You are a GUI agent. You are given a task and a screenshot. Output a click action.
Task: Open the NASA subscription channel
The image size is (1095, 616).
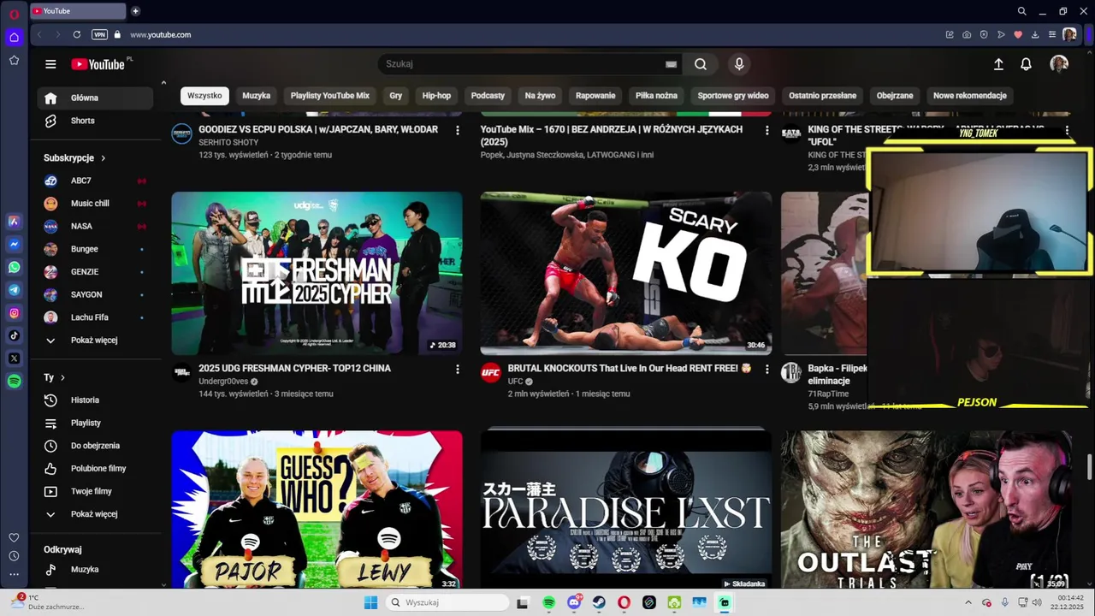coord(95,226)
